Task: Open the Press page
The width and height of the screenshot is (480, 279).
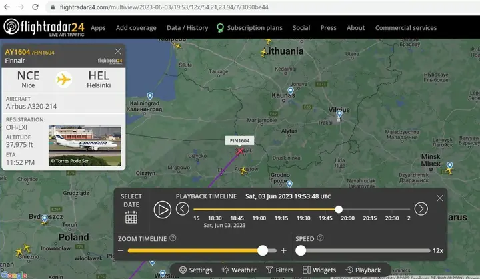Action: tap(328, 28)
